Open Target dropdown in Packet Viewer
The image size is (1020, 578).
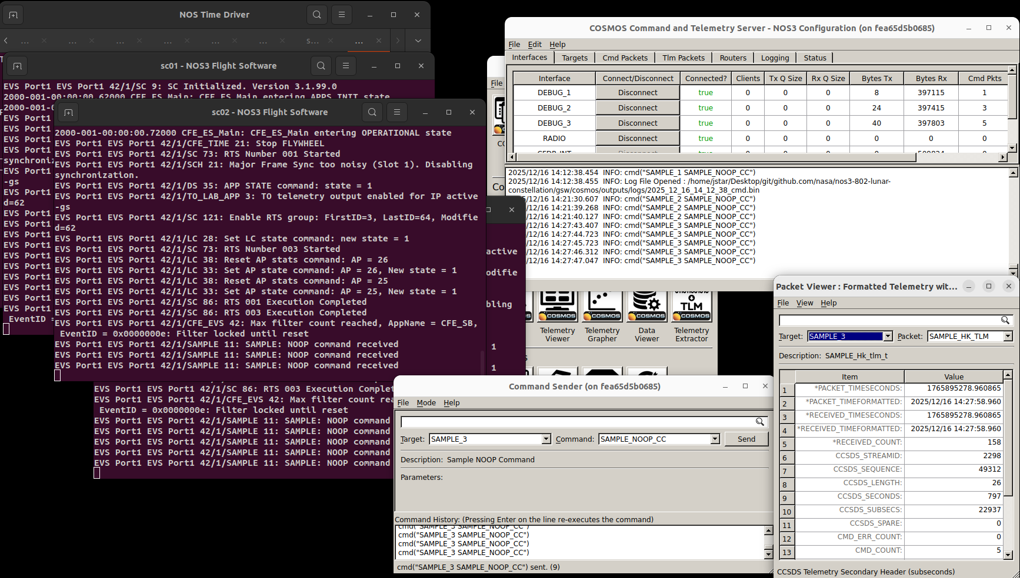[888, 337]
